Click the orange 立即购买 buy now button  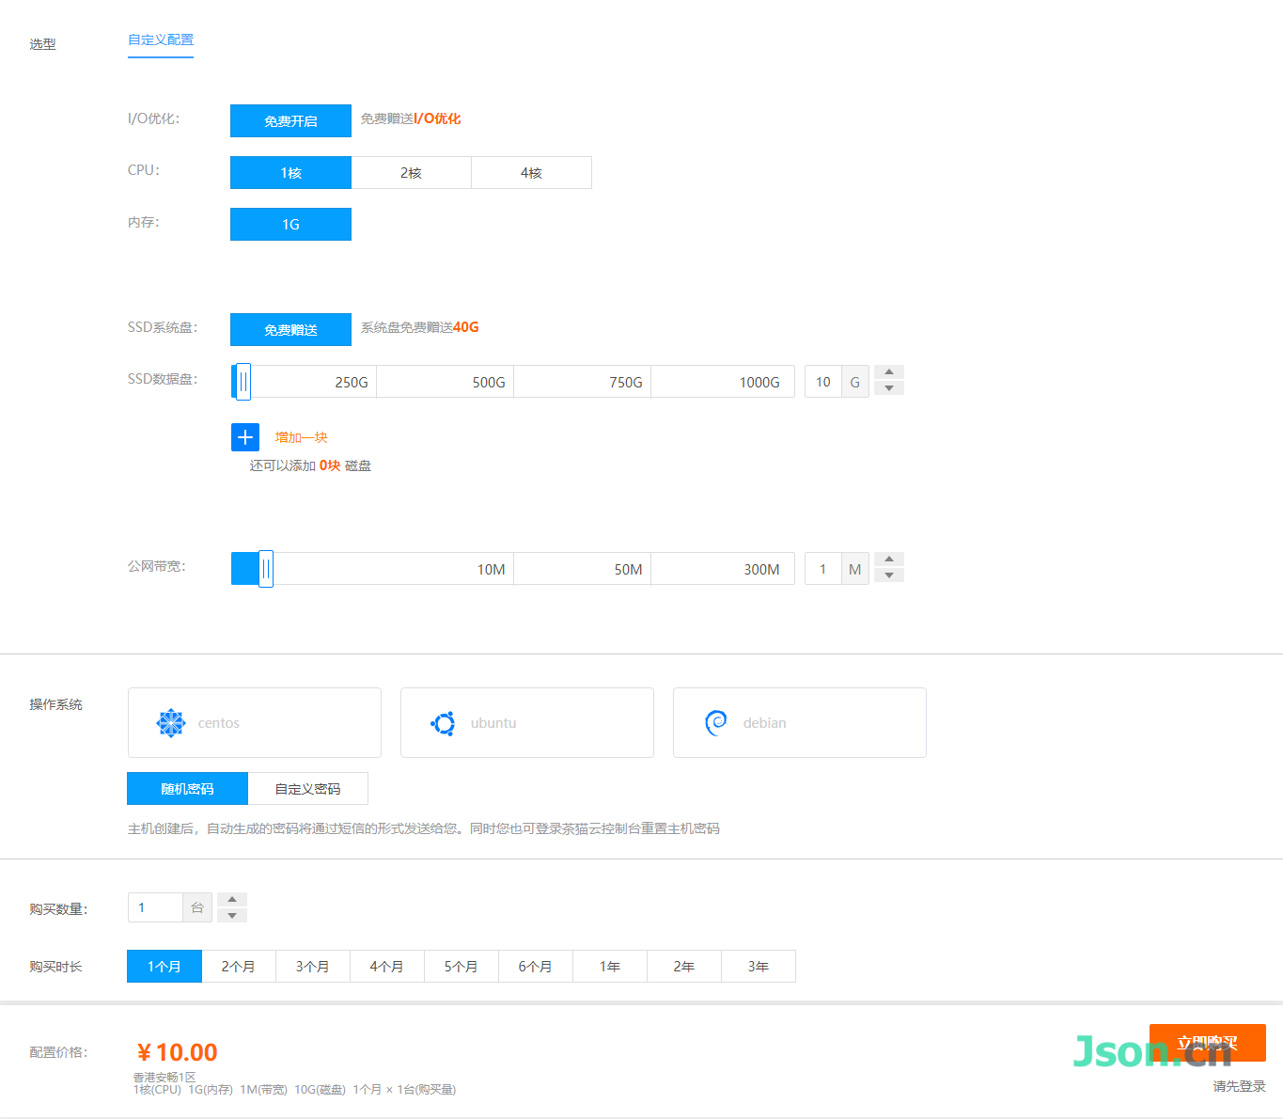coord(1208,1043)
